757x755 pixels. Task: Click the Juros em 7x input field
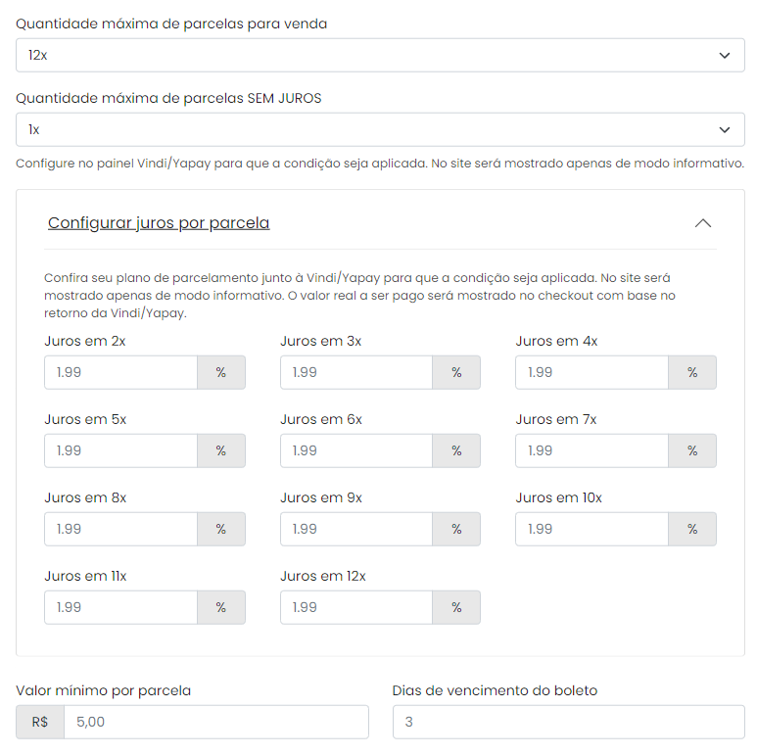tap(591, 450)
